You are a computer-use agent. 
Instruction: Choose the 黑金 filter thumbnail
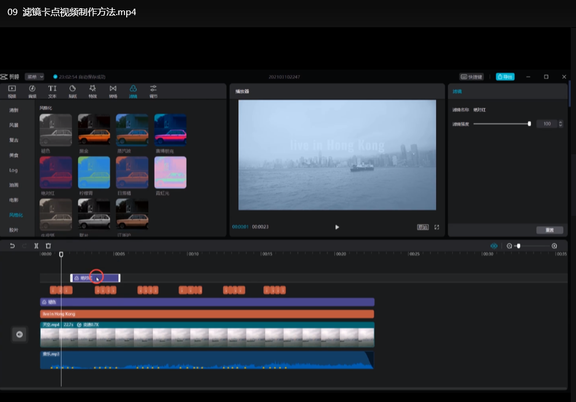point(94,130)
